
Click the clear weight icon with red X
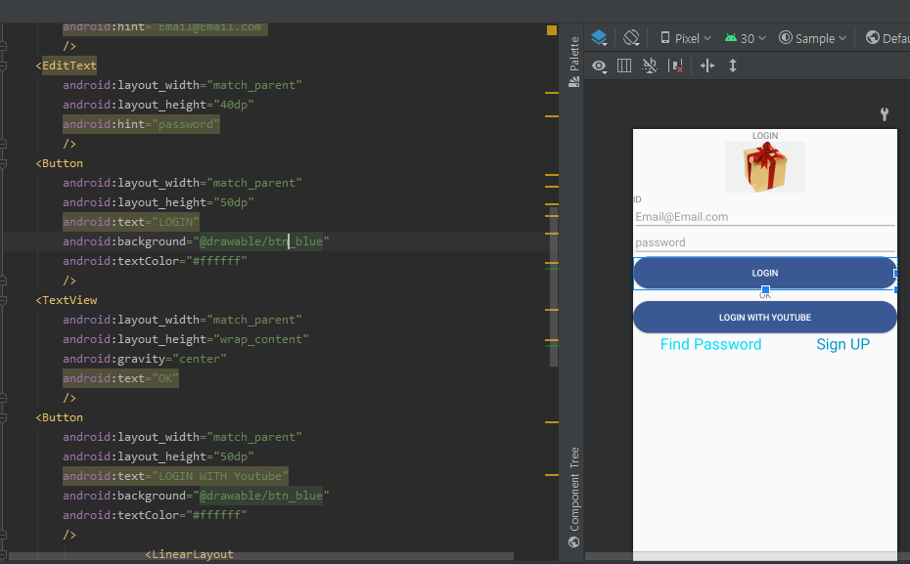[675, 65]
